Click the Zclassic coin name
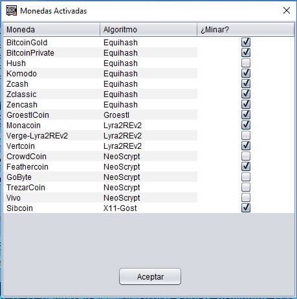297x299 pixels. tap(21, 94)
